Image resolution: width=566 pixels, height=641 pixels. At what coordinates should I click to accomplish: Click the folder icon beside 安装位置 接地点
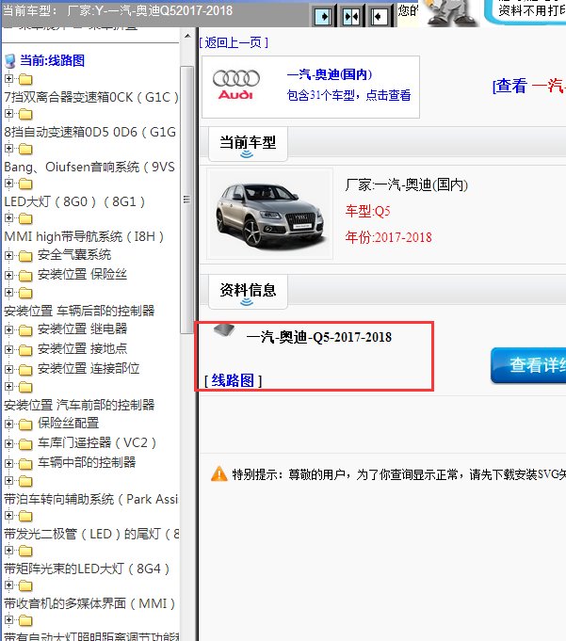pyautogui.click(x=25, y=350)
